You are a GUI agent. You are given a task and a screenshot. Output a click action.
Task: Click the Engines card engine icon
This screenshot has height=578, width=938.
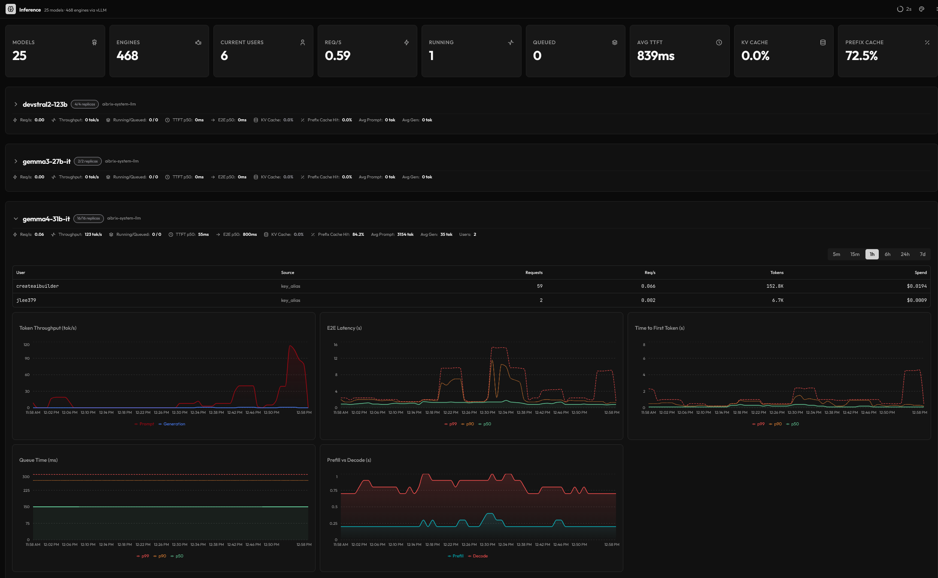tap(198, 42)
